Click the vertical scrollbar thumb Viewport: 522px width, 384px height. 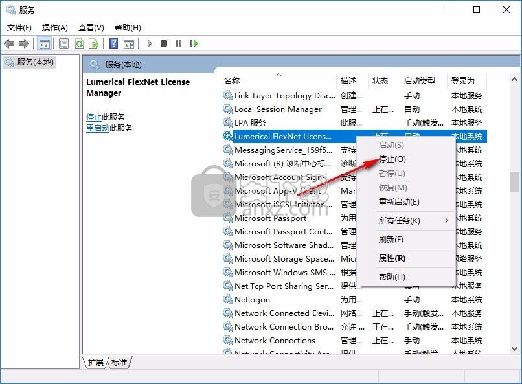(514, 182)
